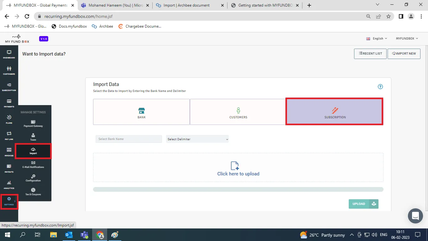Click the Recent List button
Viewport: 428px width, 241px height.
point(370,54)
